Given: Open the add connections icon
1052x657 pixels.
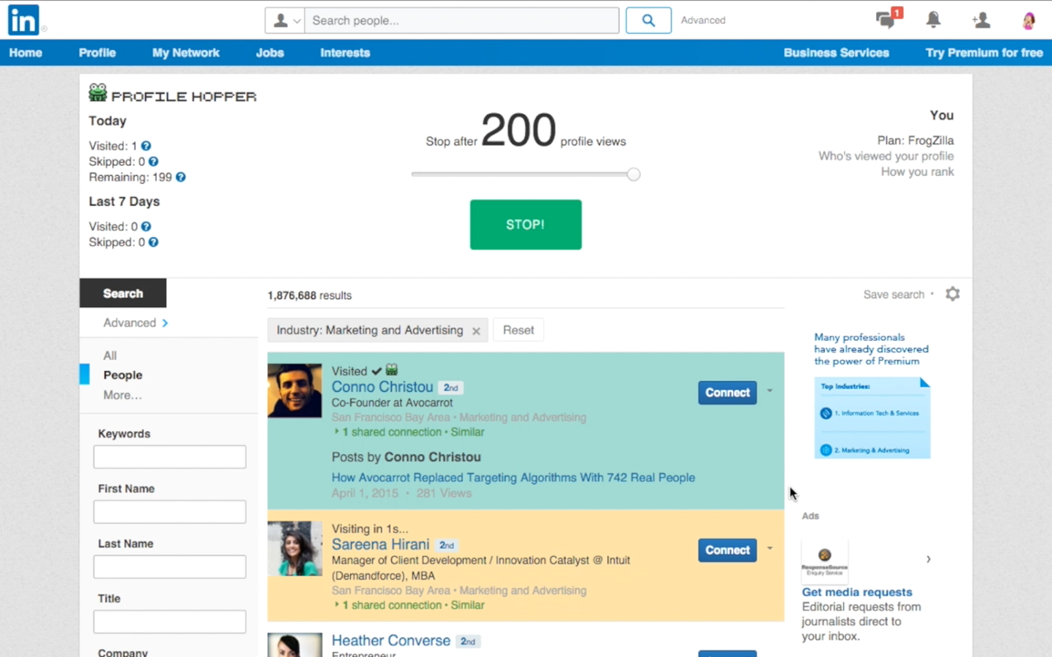Looking at the screenshot, I should (x=980, y=21).
